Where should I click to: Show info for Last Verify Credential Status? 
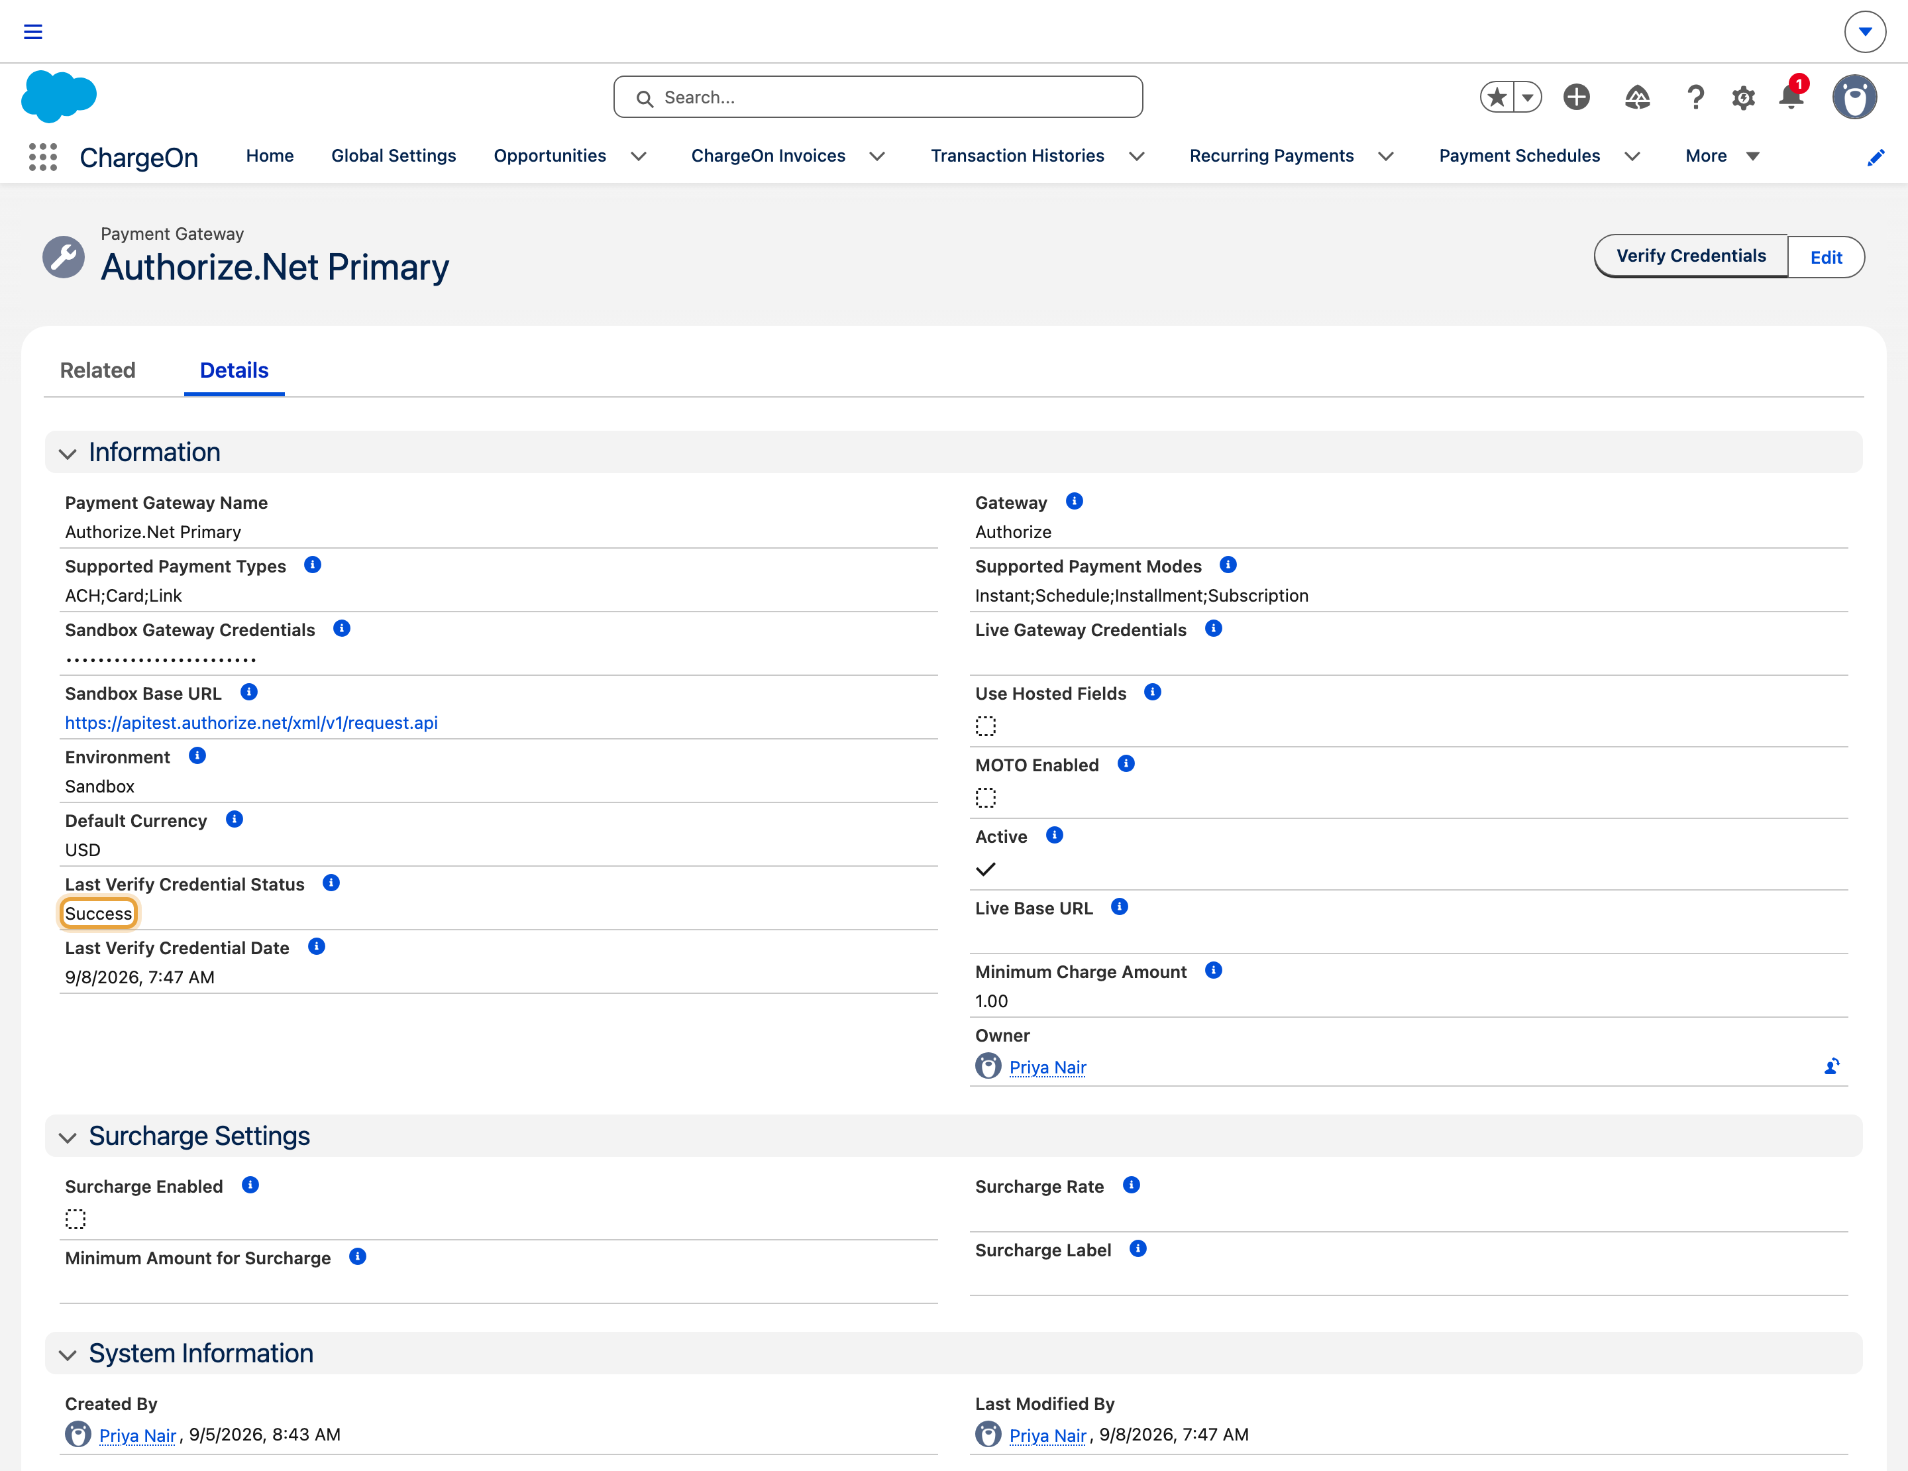pos(331,883)
